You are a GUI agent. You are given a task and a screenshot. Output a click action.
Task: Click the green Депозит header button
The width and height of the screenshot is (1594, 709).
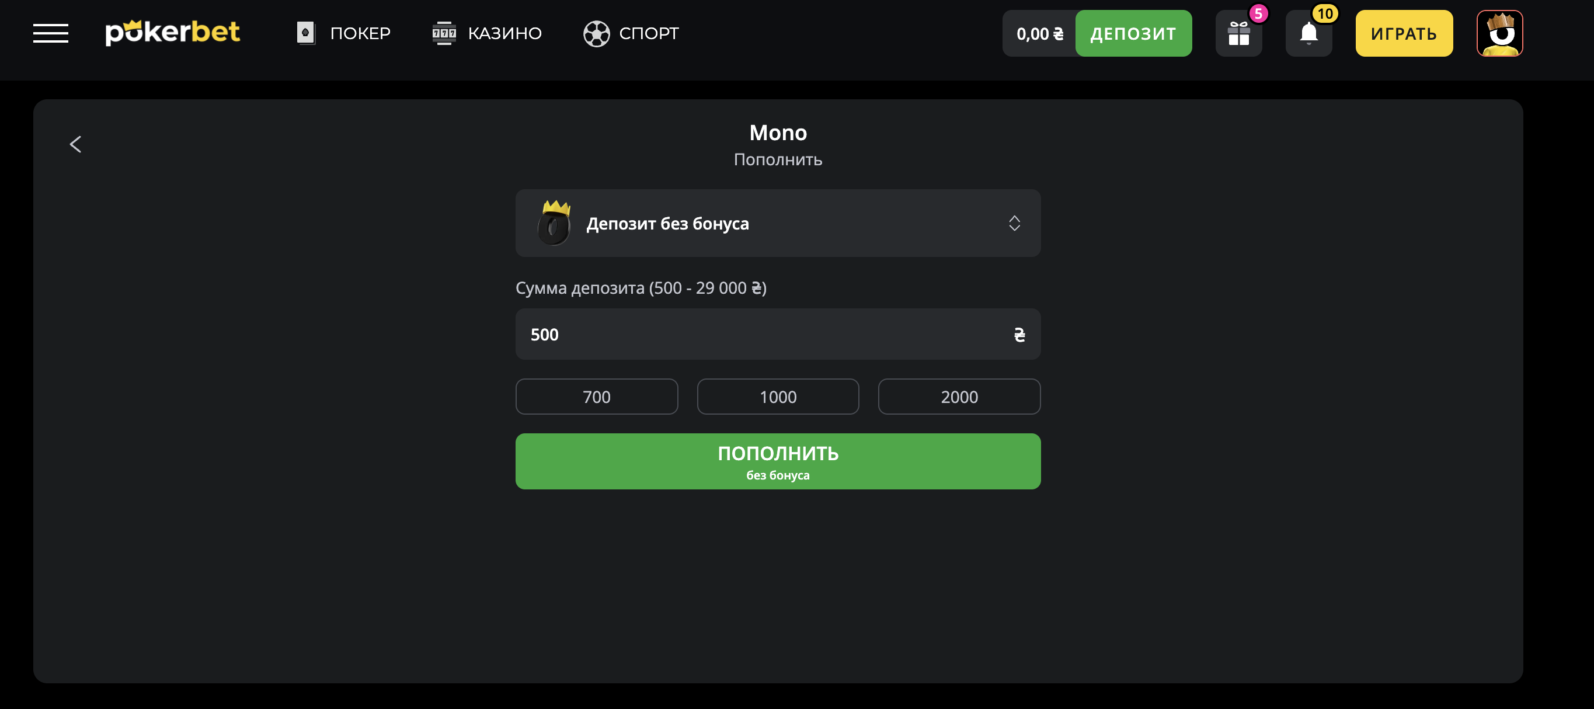[x=1133, y=33]
